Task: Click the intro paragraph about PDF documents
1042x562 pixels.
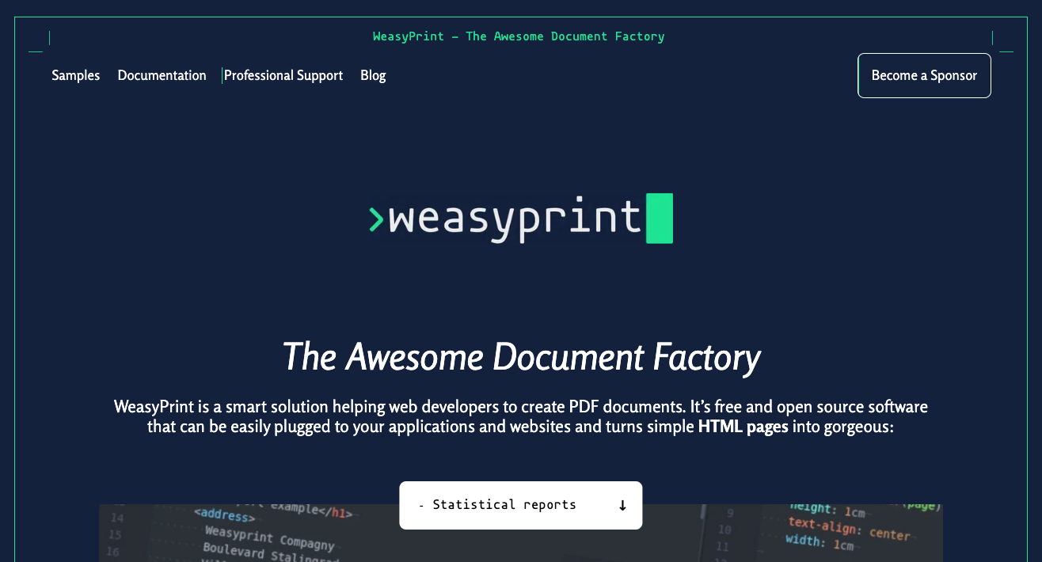Action: 520,416
